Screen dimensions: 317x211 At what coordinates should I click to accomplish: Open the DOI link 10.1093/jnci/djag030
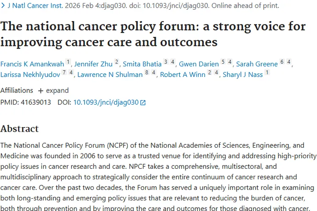point(106,102)
